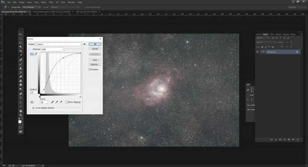Open the Preset dropdown in Curves
Viewport: 308px width, 167px height.
click(59, 44)
